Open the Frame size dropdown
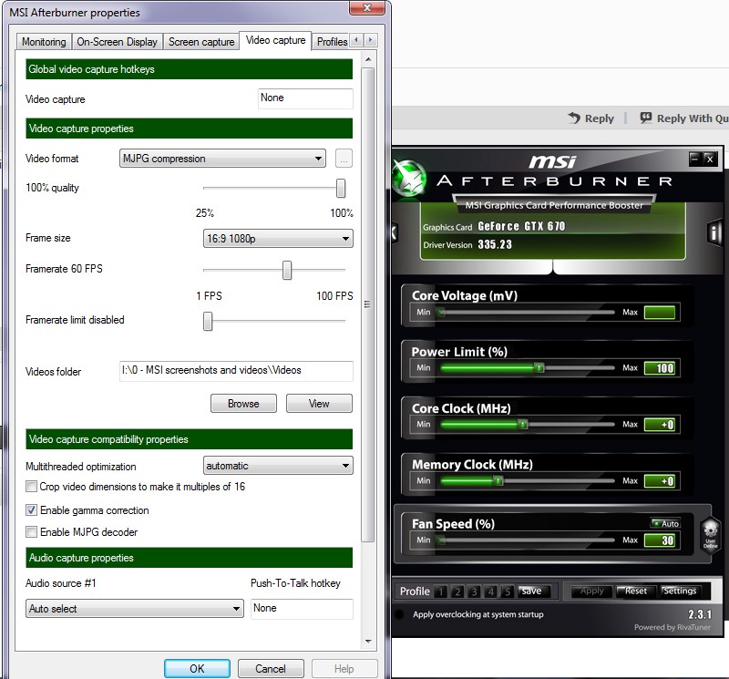Screen dimensions: 729x679 point(278,239)
